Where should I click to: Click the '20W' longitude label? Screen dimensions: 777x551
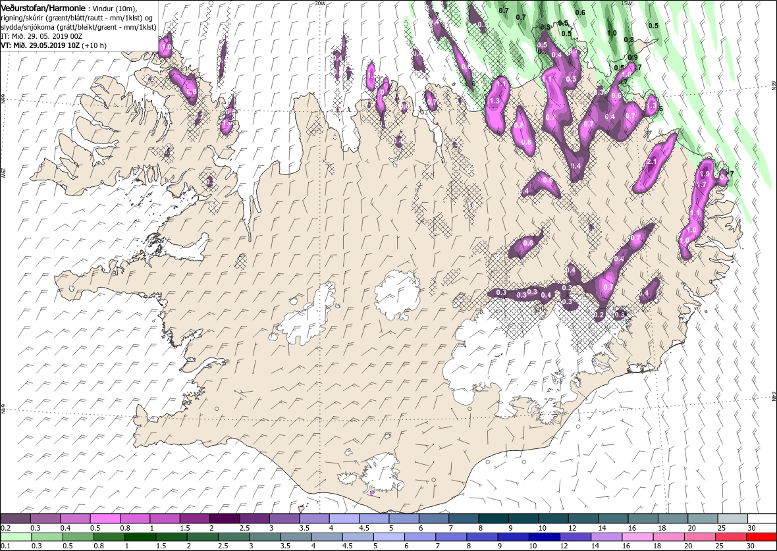pyautogui.click(x=321, y=3)
